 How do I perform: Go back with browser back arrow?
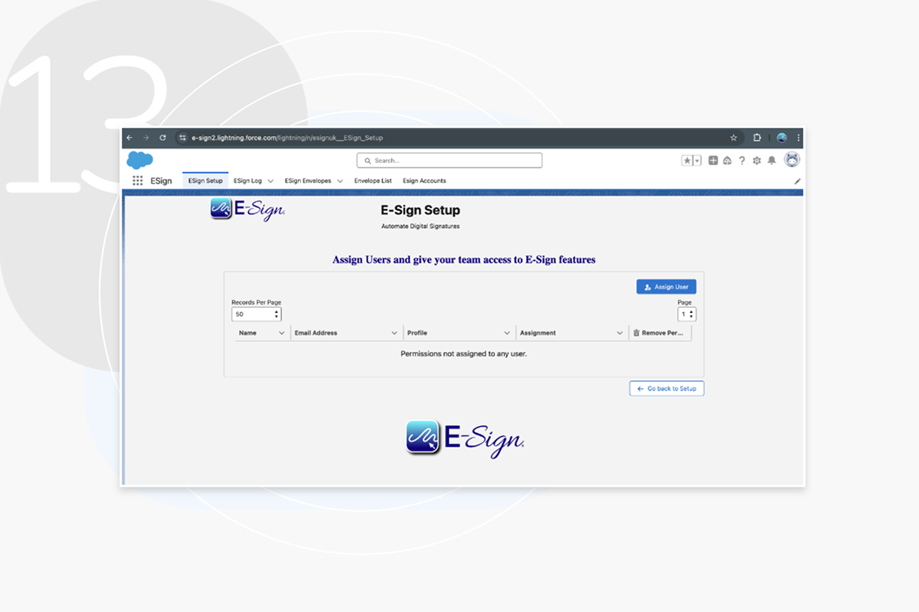tap(129, 138)
